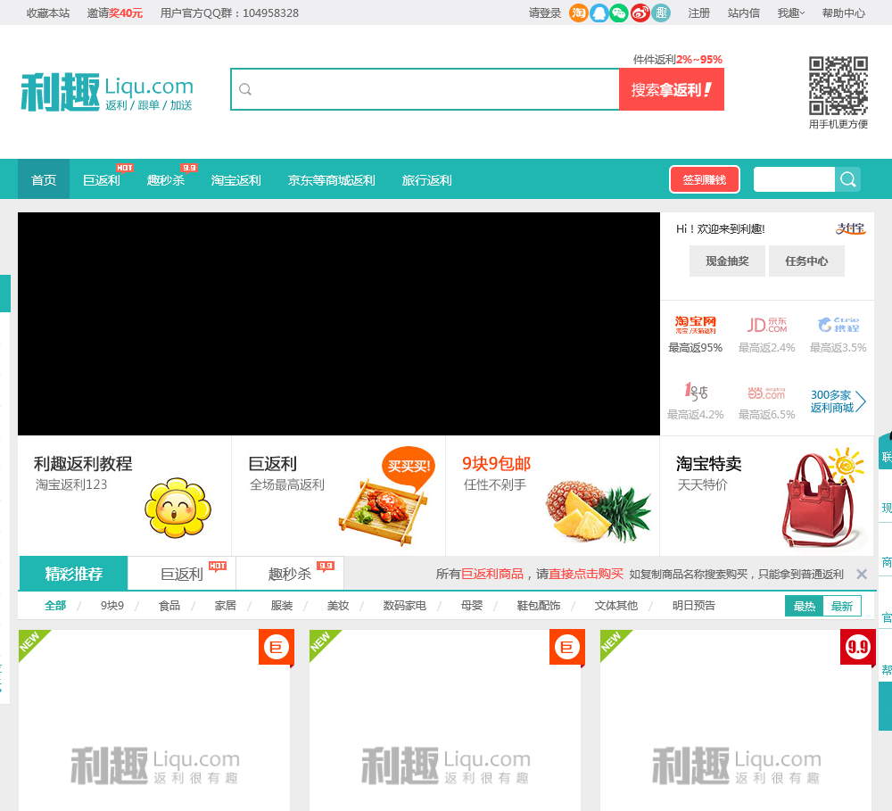Open 巨返利 in the teal navigation bar
Image resolution: width=892 pixels, height=811 pixels.
coord(102,180)
